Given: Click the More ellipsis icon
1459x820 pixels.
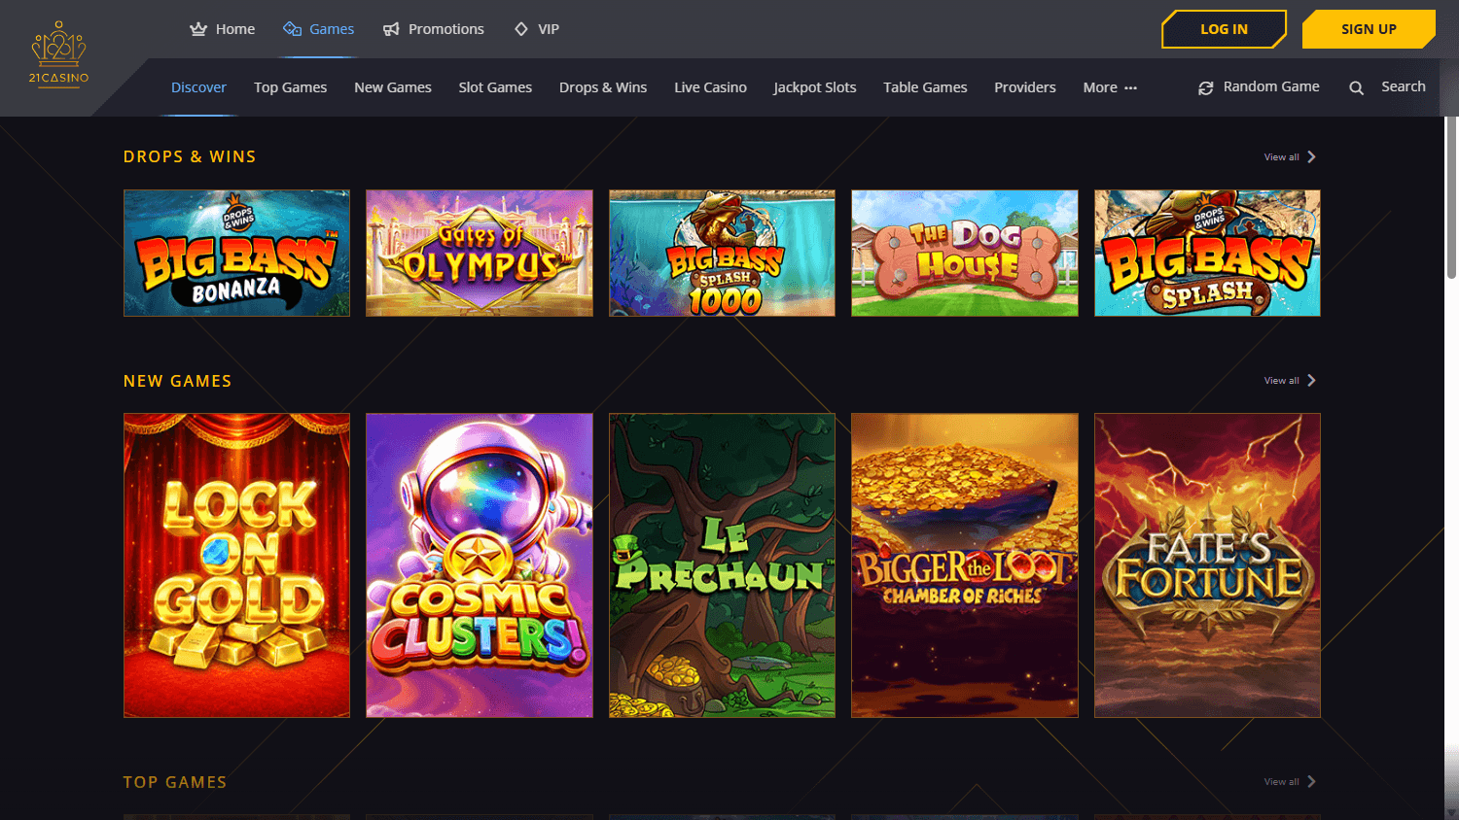Looking at the screenshot, I should (x=1130, y=87).
